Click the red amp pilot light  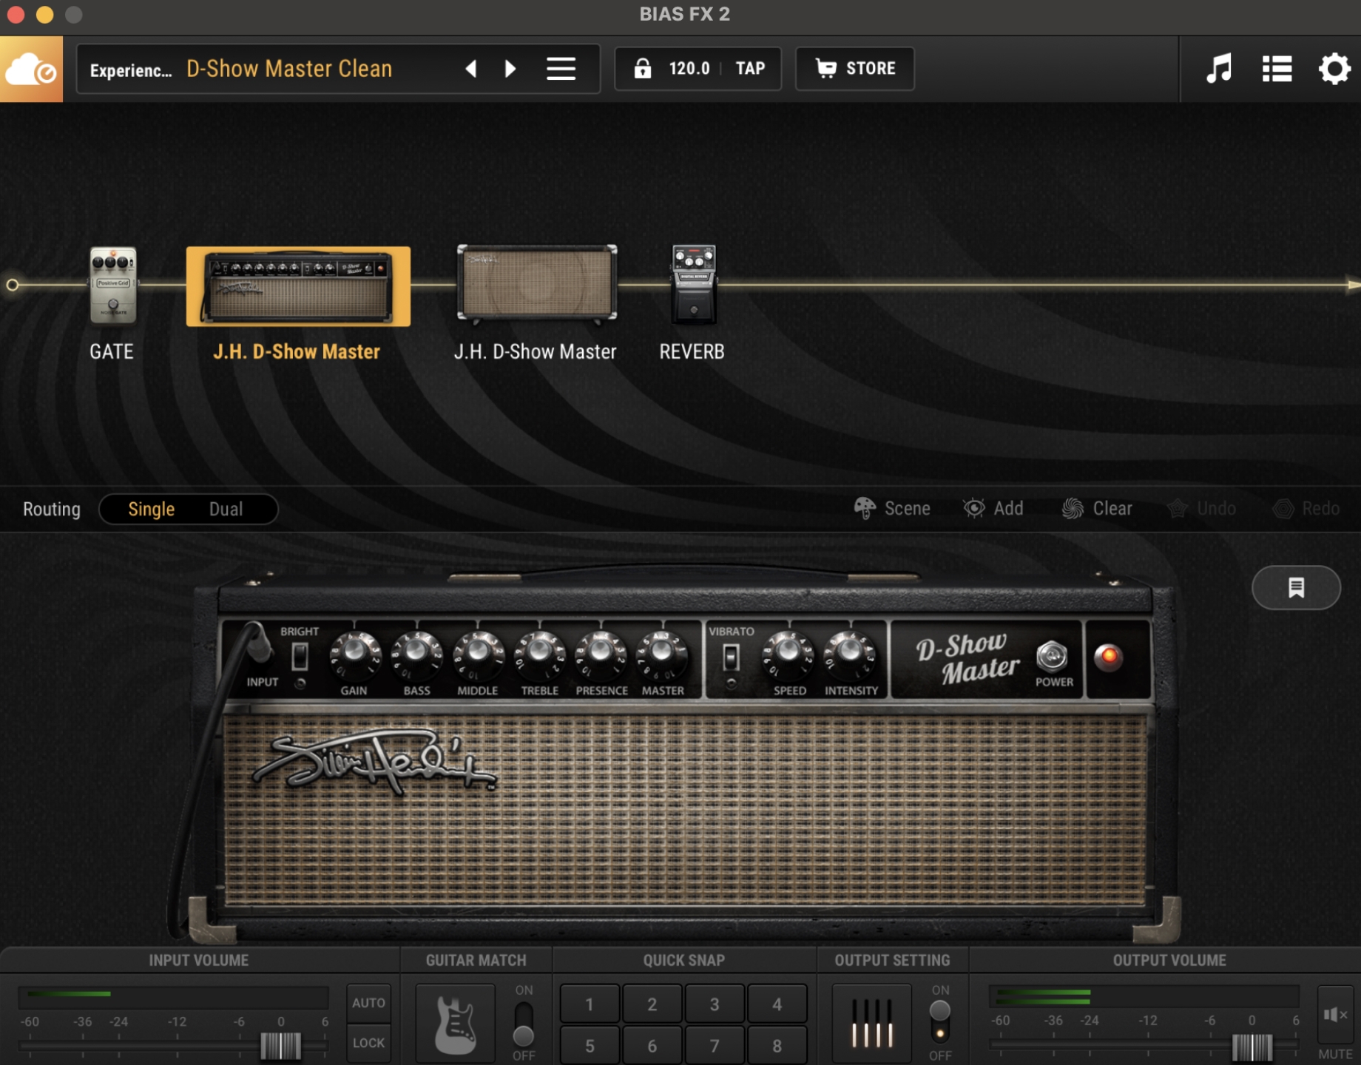[1108, 657]
